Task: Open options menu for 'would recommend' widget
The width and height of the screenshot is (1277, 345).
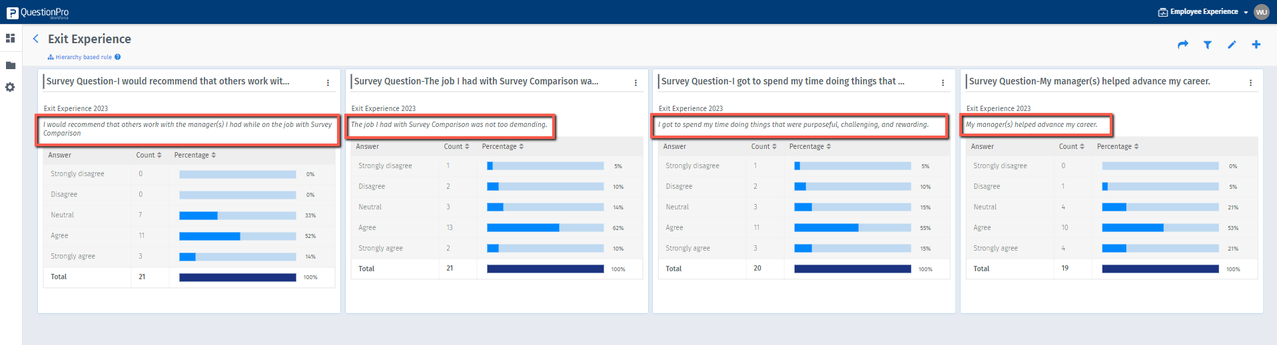Action: (328, 82)
